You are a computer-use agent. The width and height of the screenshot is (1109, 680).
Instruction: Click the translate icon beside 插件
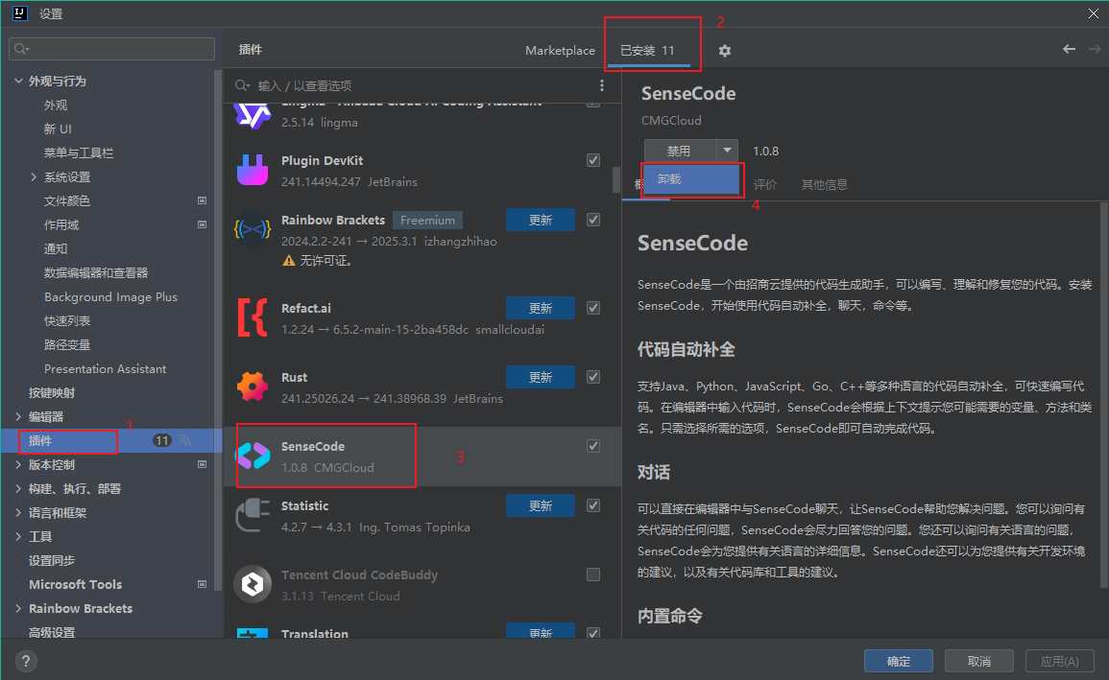click(185, 440)
